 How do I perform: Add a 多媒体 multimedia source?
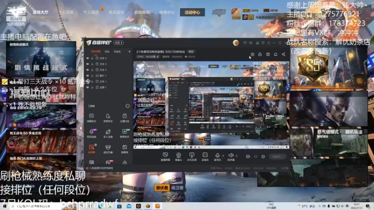point(205,157)
